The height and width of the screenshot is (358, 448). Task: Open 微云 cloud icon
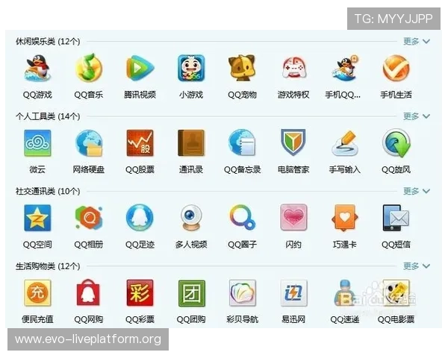37,143
